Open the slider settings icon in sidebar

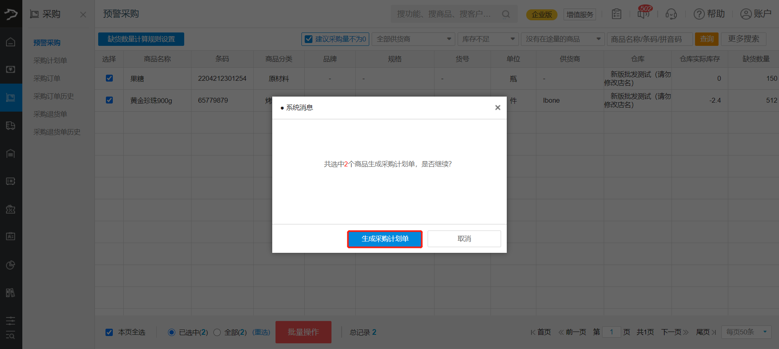(11, 321)
